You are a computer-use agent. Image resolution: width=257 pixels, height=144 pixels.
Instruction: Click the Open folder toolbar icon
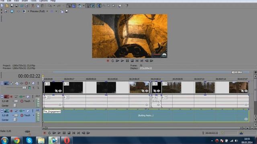pos(7,6)
